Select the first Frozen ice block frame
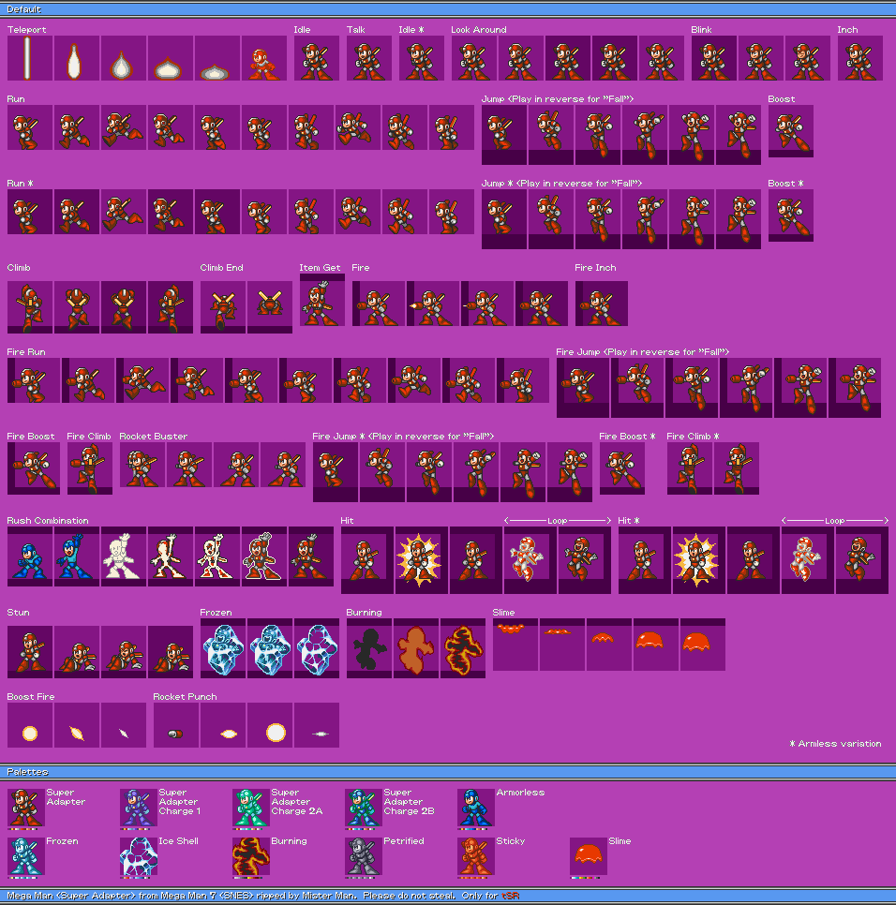This screenshot has height=905, width=896. pos(223,648)
